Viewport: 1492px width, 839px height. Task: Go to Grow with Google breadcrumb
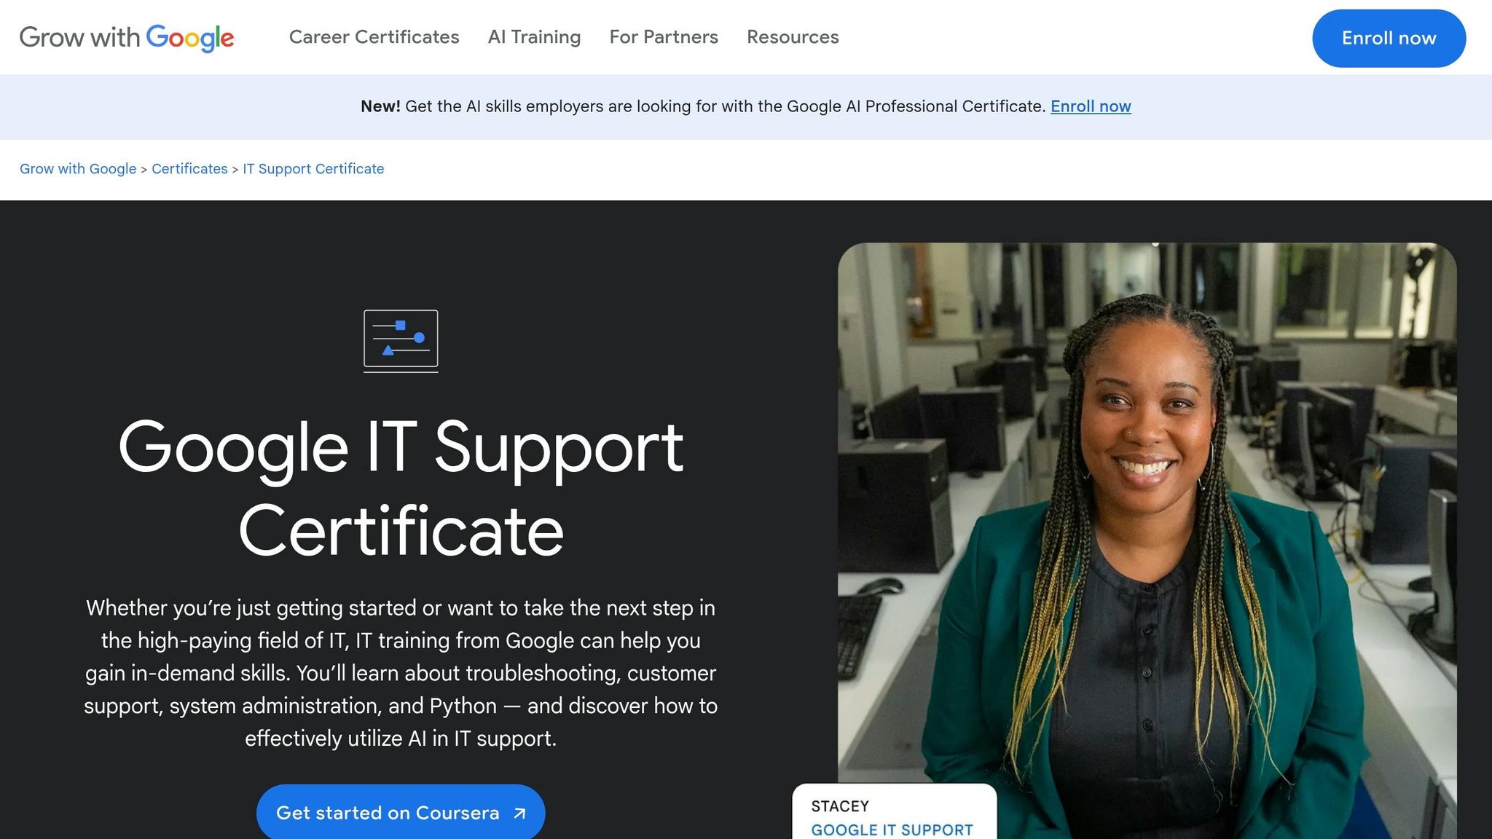coord(78,169)
